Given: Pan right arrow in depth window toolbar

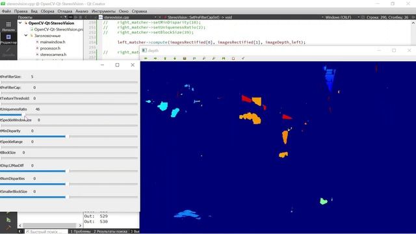Looking at the screenshot, I should pyautogui.click(x=155, y=58).
